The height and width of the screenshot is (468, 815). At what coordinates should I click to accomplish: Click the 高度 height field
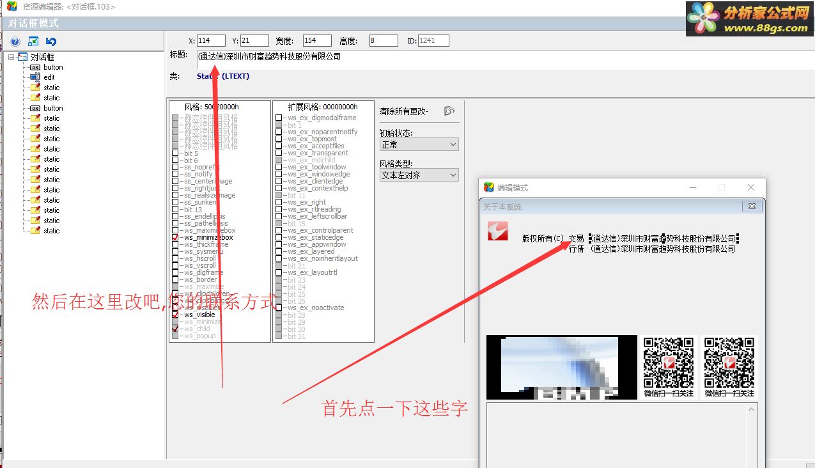pos(384,41)
